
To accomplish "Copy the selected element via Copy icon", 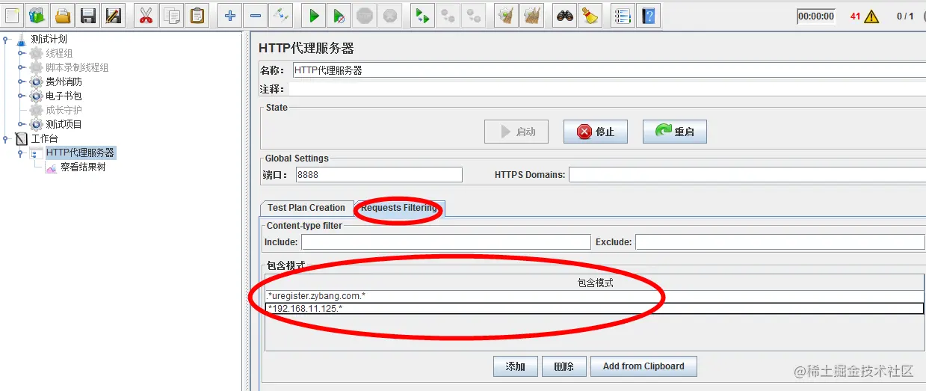I will point(172,15).
